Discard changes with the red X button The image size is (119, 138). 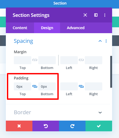(19, 126)
